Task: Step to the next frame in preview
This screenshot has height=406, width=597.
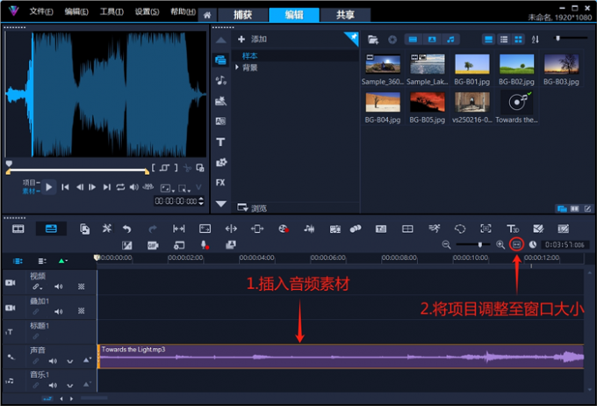Action: tap(92, 187)
